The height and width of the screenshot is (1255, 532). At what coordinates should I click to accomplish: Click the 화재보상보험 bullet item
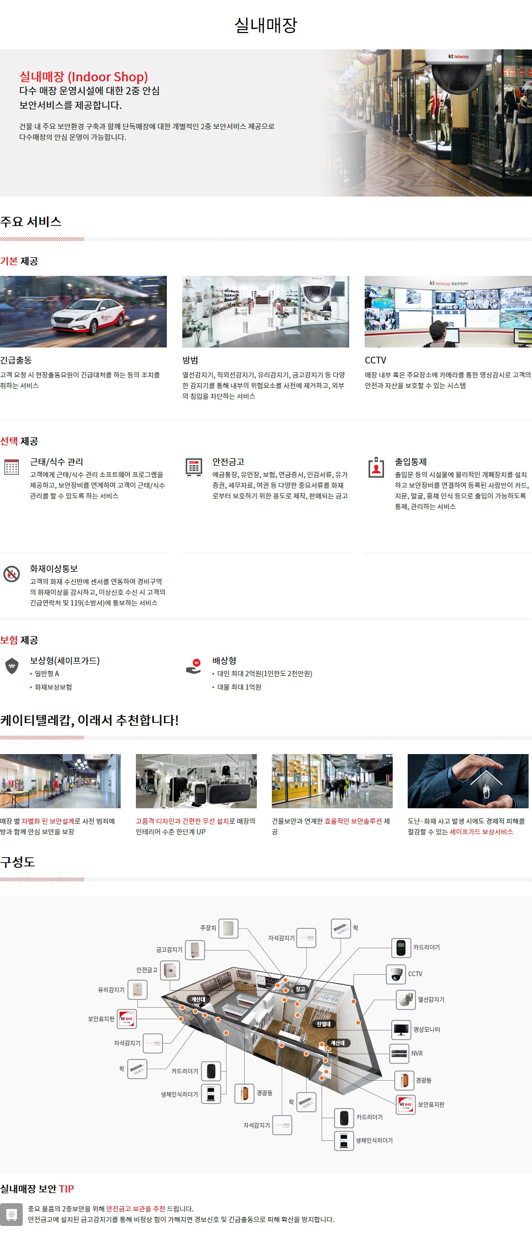point(53,687)
